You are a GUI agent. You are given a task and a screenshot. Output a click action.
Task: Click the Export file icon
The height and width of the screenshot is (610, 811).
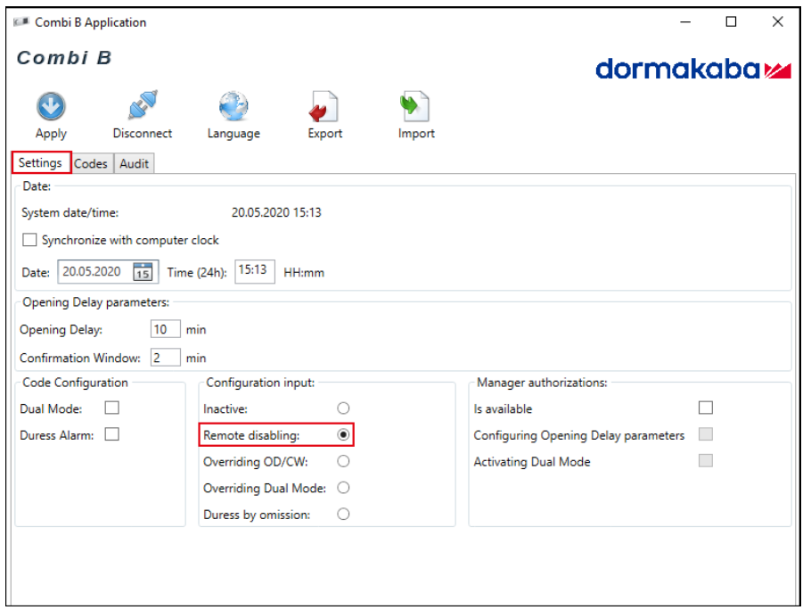coord(324,107)
